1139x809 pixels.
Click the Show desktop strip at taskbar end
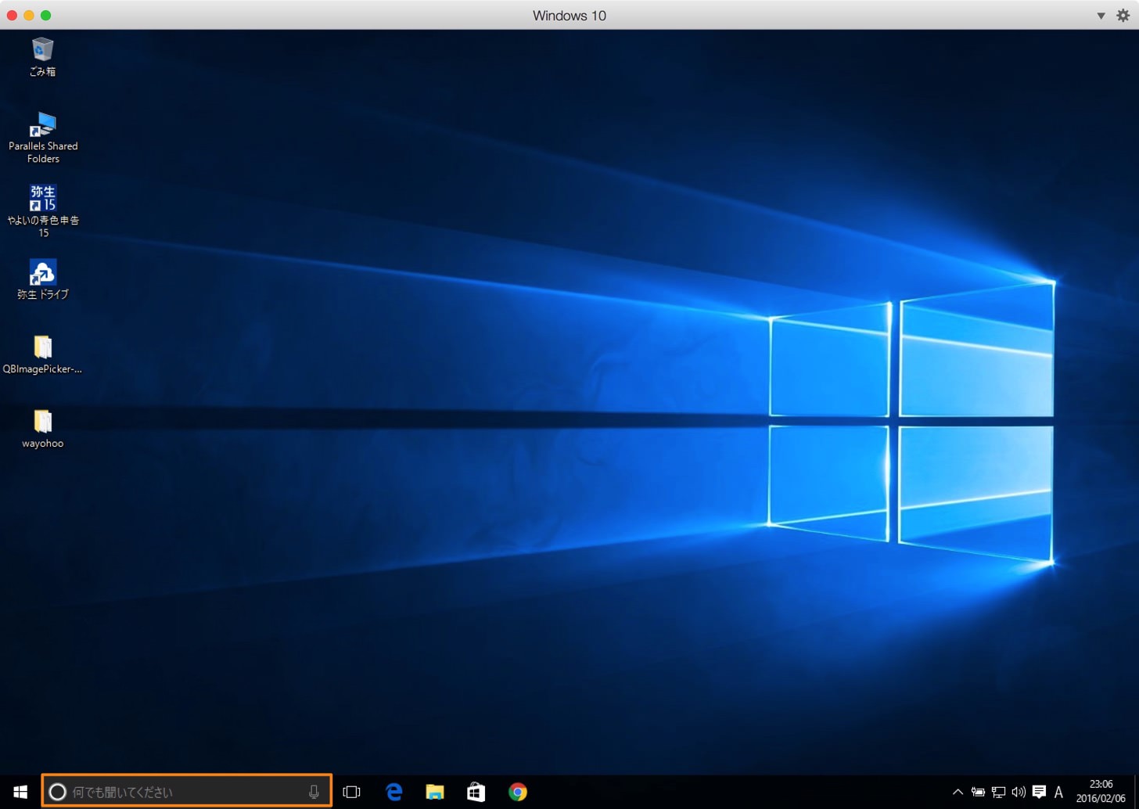pos(1136,792)
